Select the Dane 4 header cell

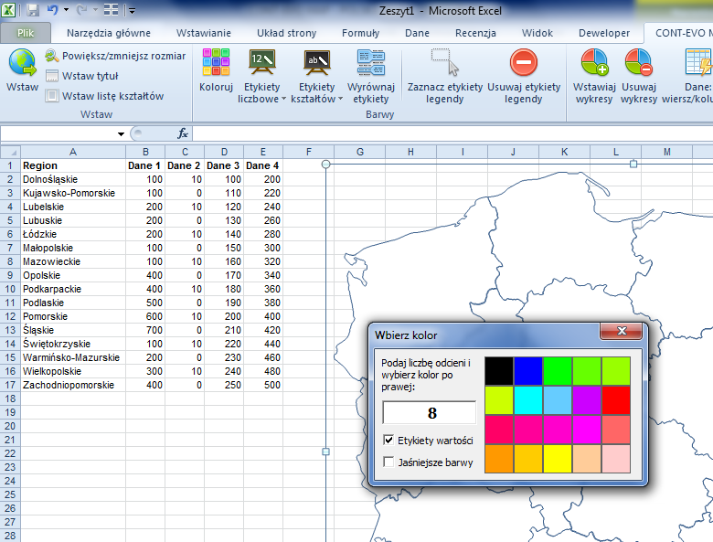tap(263, 165)
